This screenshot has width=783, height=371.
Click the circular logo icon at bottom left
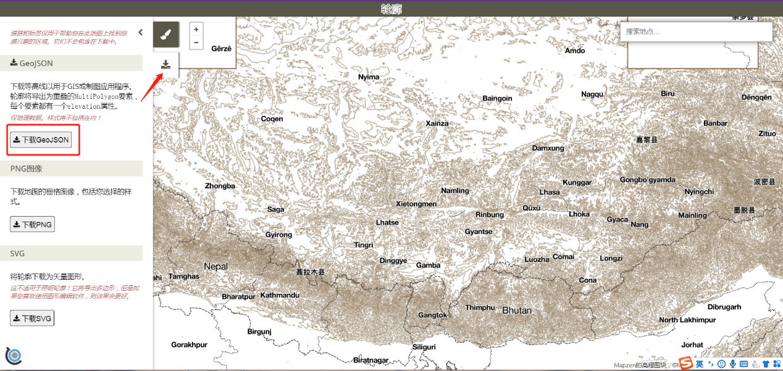point(14,356)
